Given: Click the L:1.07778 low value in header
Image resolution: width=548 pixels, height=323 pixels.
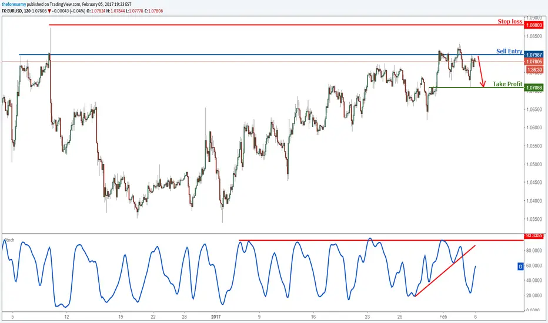Looking at the screenshot, I should pos(134,11).
